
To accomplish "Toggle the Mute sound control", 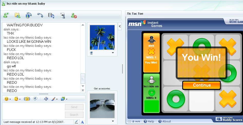I will (134, 121).
